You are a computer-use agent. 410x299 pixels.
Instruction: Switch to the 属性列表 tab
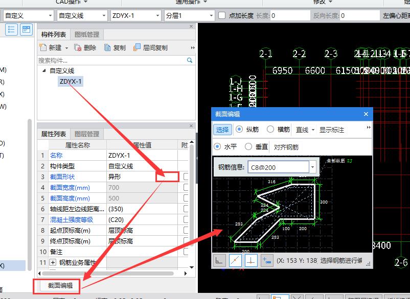54,134
